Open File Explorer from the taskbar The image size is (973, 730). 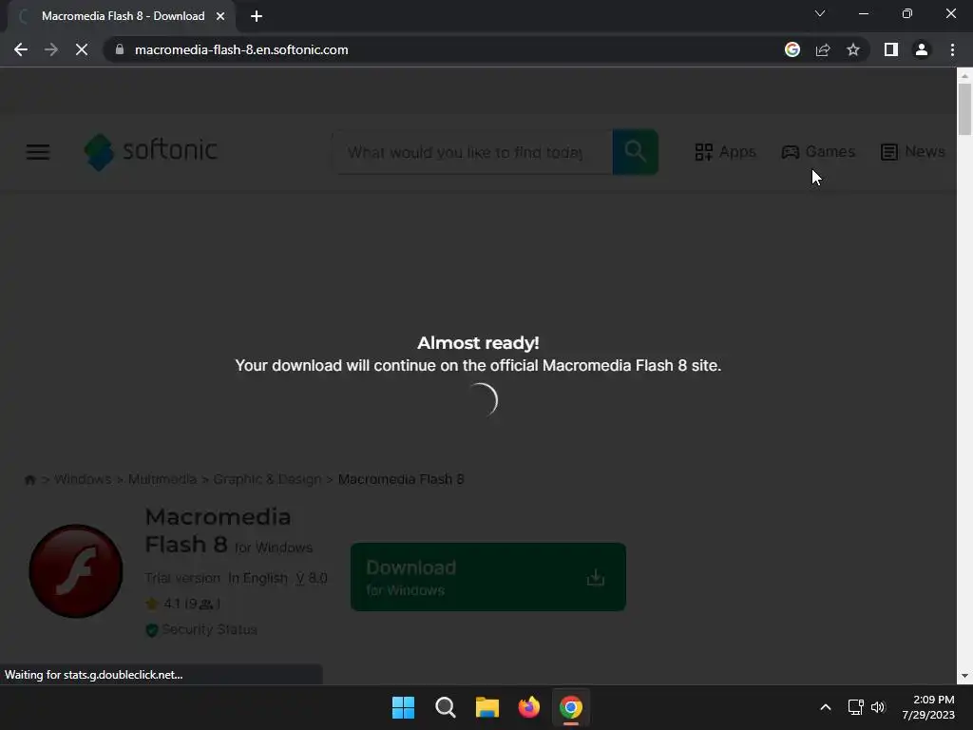pyautogui.click(x=487, y=707)
